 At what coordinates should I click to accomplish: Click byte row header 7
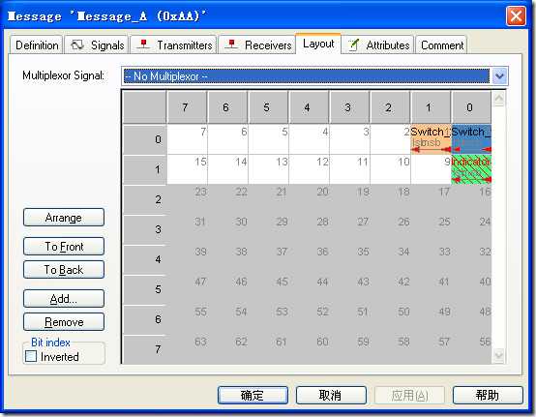(145, 349)
